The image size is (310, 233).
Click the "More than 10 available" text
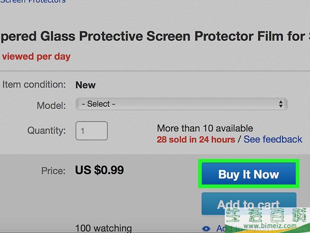pos(205,128)
